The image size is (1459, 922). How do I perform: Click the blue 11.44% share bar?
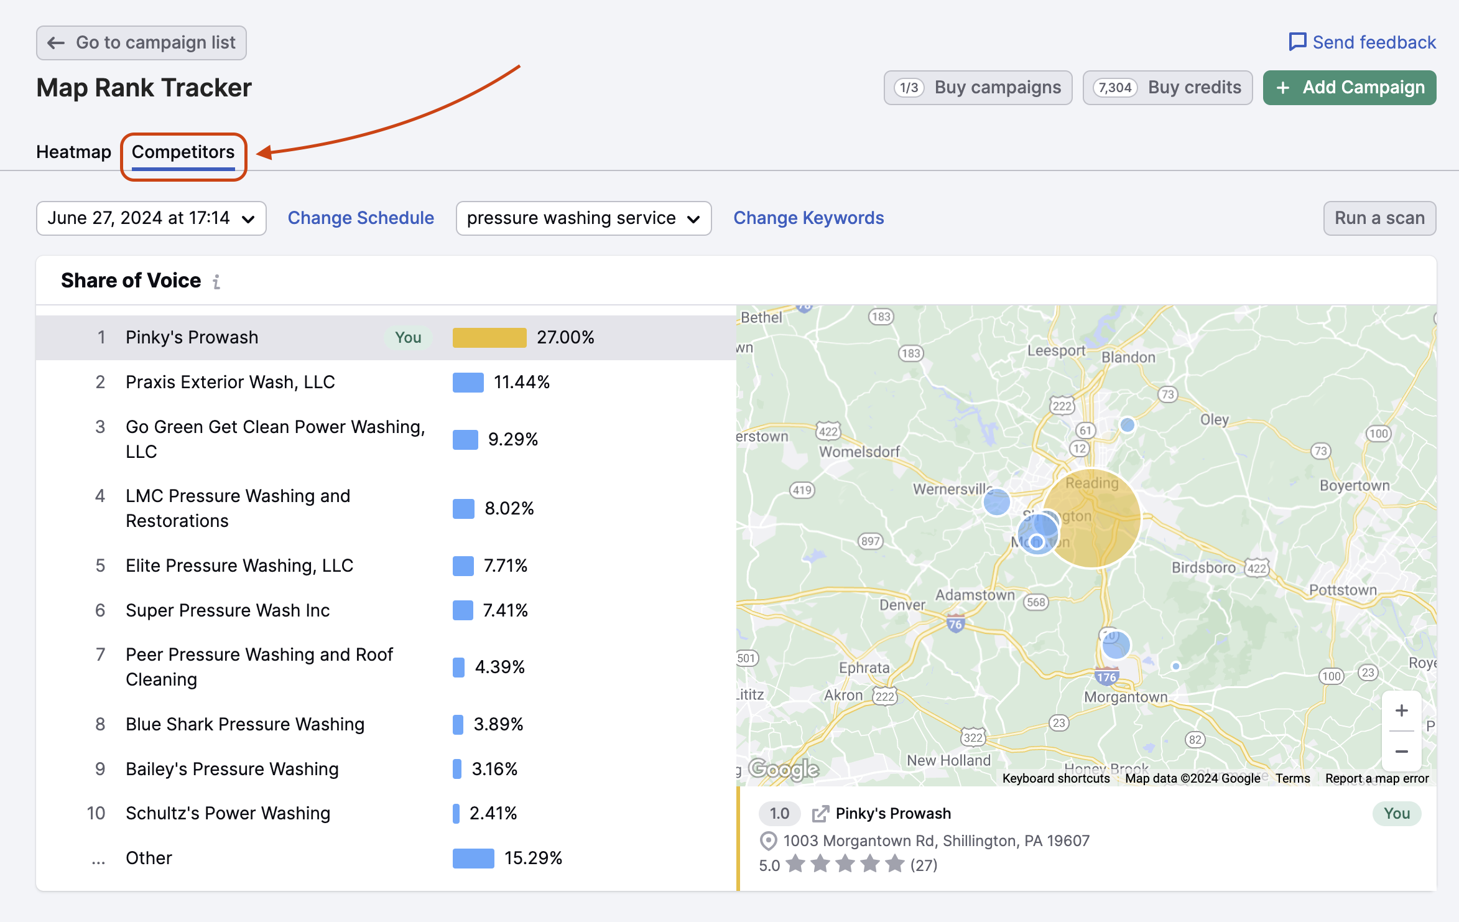[x=468, y=383]
